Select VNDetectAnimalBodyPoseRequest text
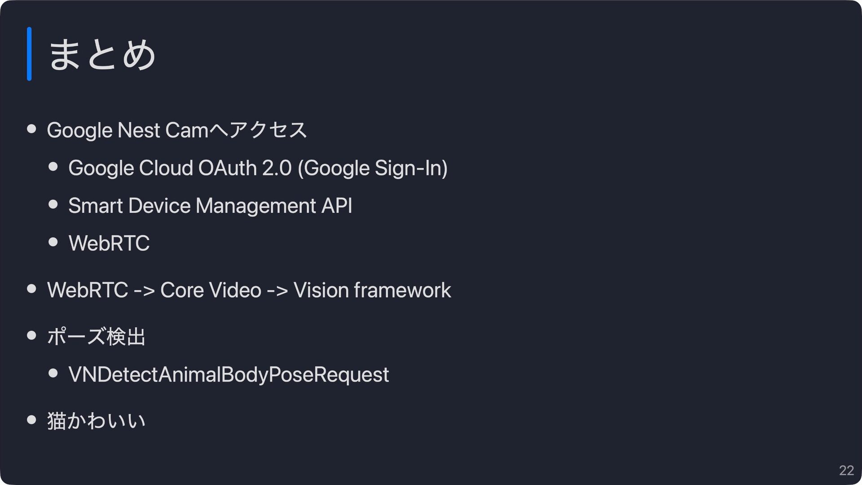 click(229, 375)
